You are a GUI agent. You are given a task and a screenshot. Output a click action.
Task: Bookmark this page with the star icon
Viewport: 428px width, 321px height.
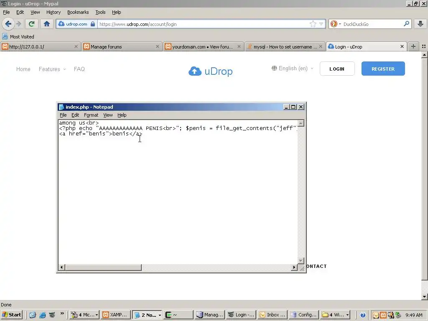coord(313,24)
